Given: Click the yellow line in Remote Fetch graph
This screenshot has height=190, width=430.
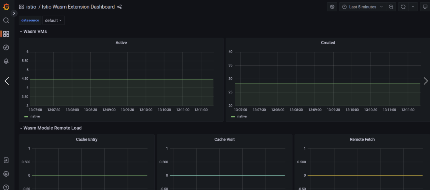Looking at the screenshot, I should pos(365,175).
